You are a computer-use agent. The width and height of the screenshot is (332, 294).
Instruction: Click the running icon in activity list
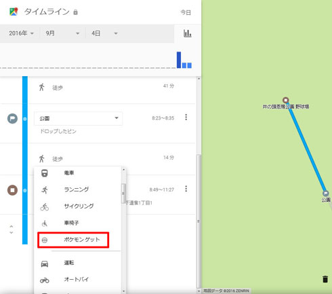(45, 190)
